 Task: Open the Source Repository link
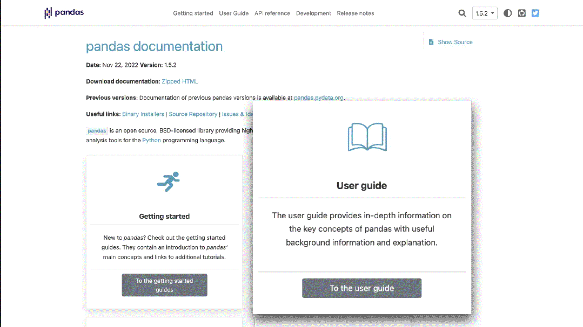tap(193, 114)
